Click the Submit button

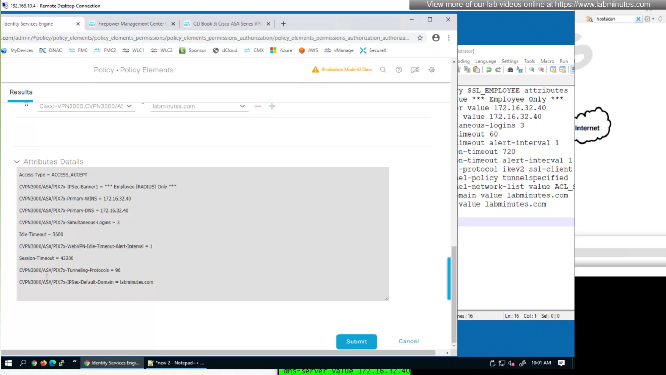(356, 342)
